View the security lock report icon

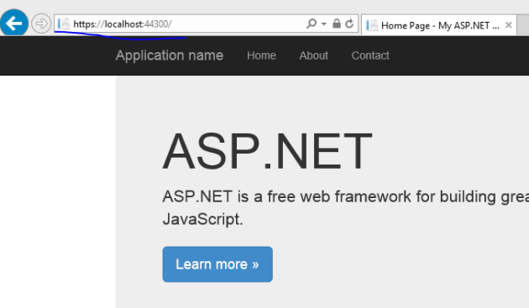pos(337,23)
